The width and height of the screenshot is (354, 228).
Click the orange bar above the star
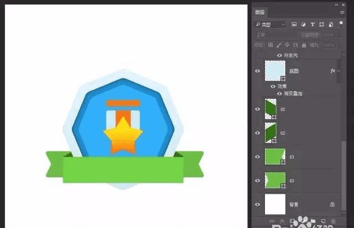pyautogui.click(x=123, y=103)
